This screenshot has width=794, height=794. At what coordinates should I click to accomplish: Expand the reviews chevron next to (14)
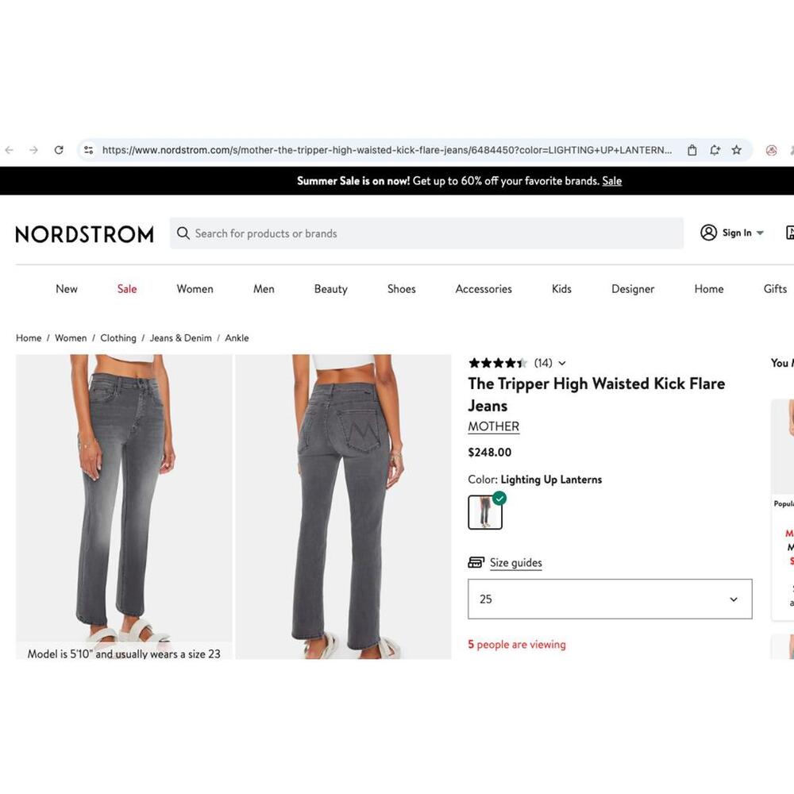coord(562,363)
